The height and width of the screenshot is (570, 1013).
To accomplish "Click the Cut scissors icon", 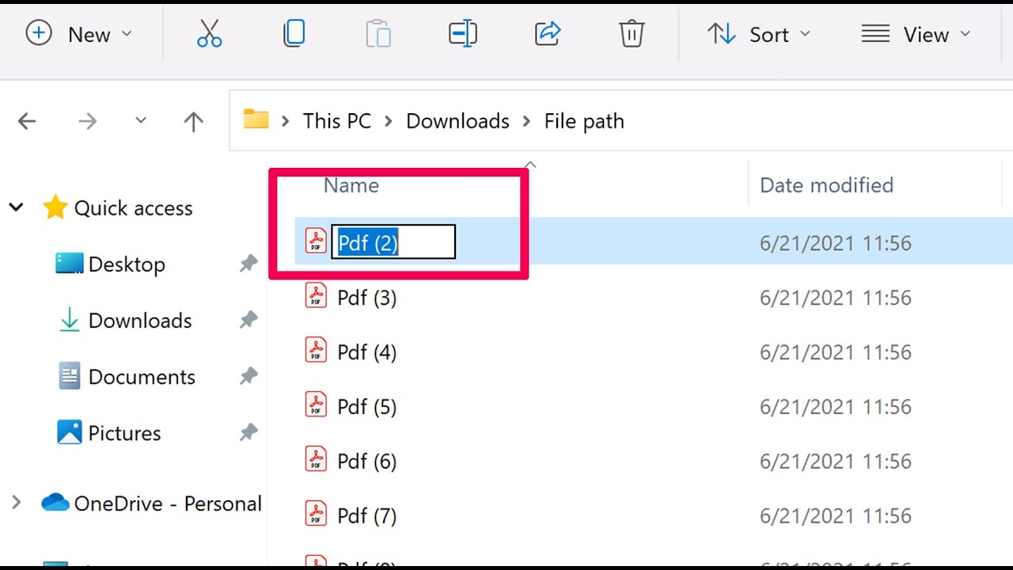I will pyautogui.click(x=209, y=34).
